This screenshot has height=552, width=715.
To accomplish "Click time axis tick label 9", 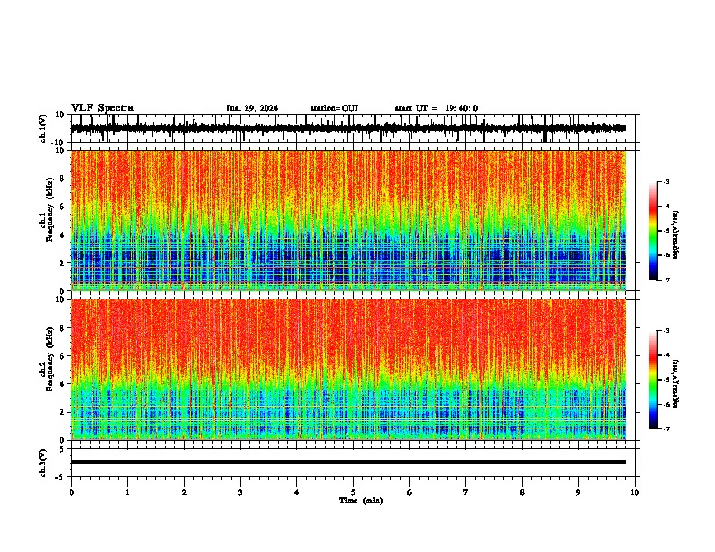I will coord(578,492).
